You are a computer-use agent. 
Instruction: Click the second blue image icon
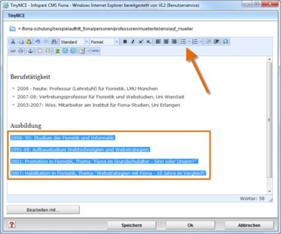pyautogui.click(x=73, y=51)
